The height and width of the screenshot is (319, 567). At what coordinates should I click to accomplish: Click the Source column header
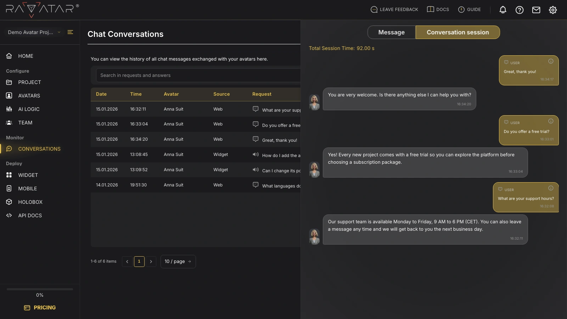[x=221, y=94]
